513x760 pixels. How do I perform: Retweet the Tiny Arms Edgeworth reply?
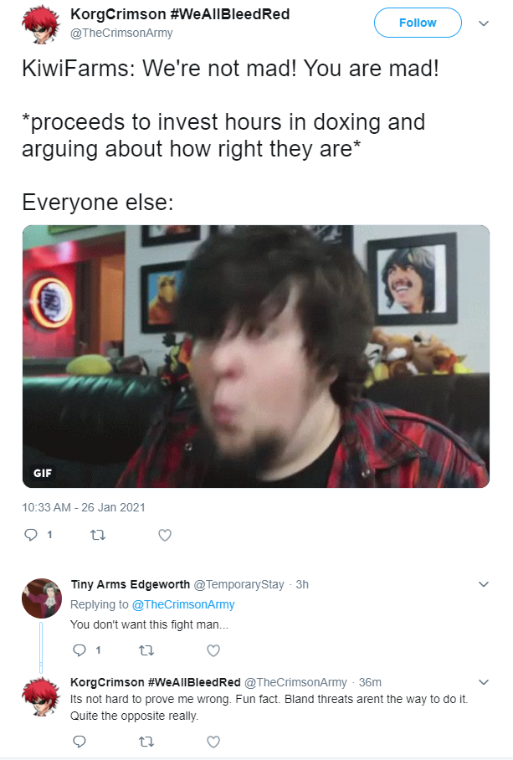[x=146, y=650]
